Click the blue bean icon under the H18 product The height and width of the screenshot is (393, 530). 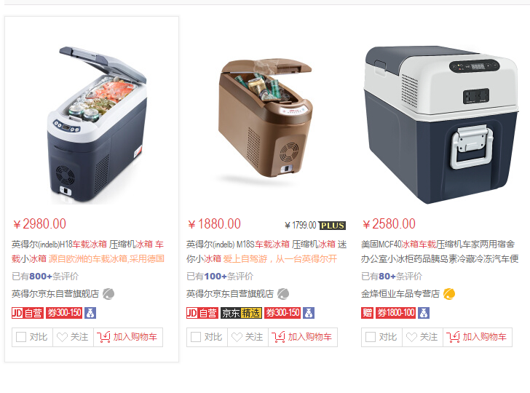(x=90, y=313)
